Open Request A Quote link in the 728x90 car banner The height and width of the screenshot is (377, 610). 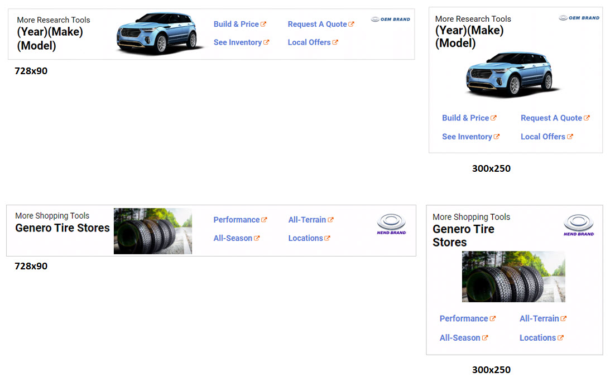tap(317, 24)
